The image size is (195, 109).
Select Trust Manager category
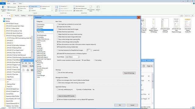click(41, 75)
